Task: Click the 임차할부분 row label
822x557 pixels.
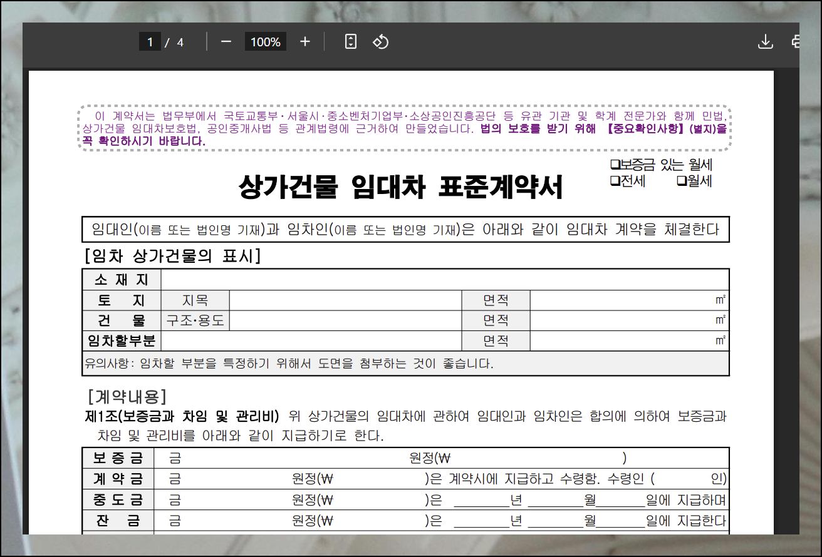Action: coord(122,341)
